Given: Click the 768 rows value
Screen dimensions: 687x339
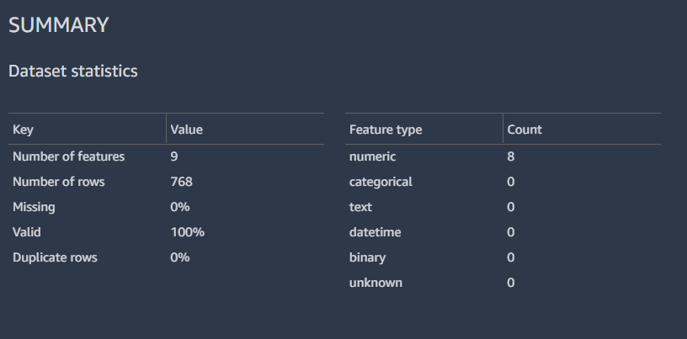Looking at the screenshot, I should (182, 182).
